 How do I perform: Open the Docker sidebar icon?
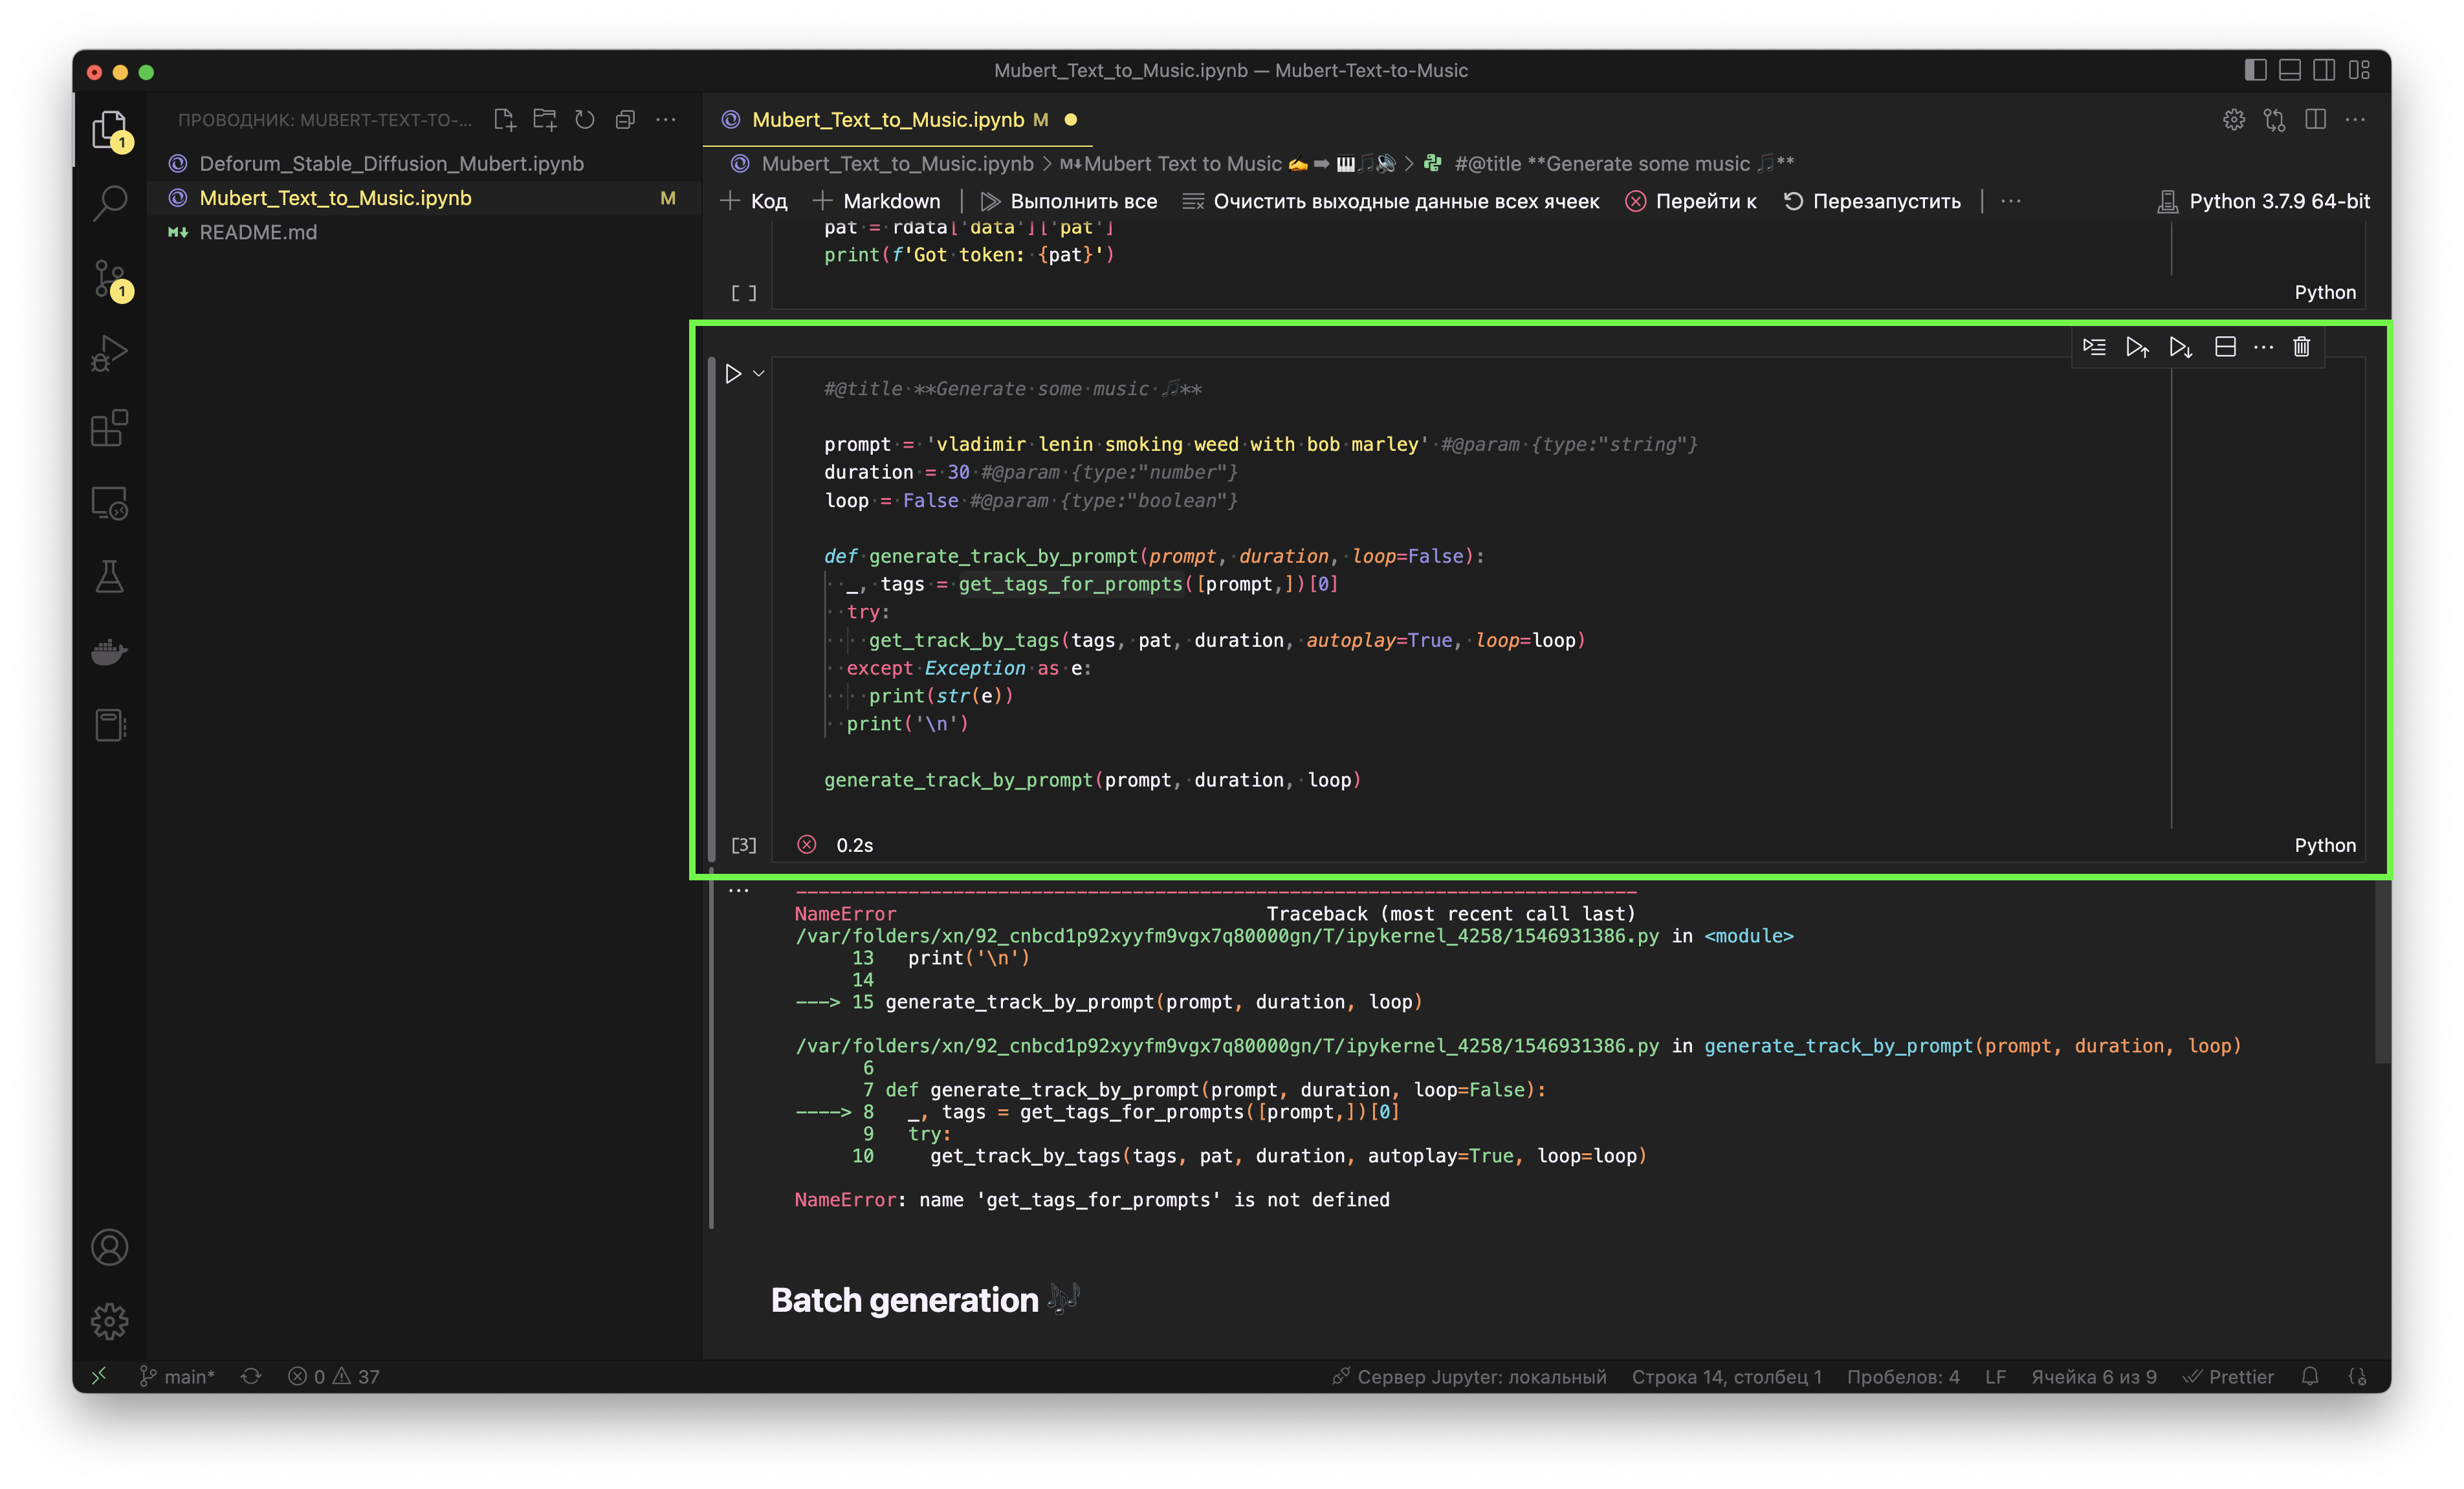tap(109, 651)
